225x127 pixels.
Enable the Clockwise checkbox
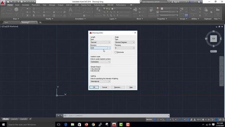click(116, 52)
